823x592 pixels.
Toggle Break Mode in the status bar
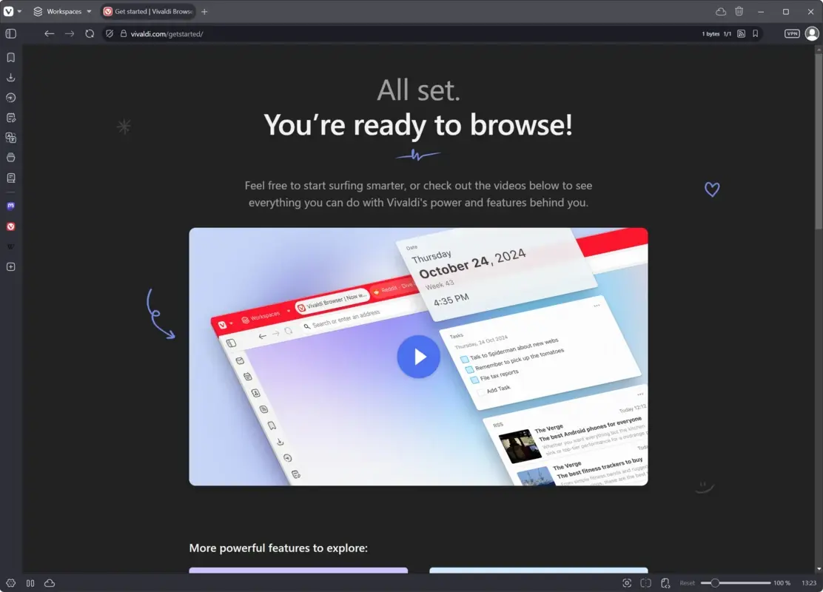30,582
